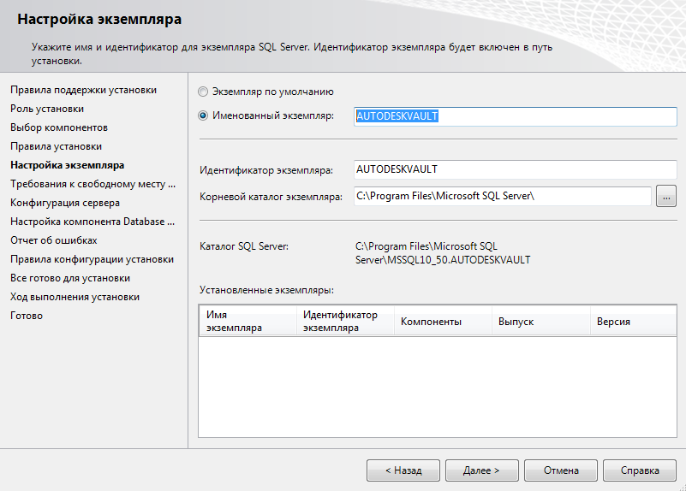Select the Требования к свободному месту step
The width and height of the screenshot is (686, 491).
pos(92,184)
